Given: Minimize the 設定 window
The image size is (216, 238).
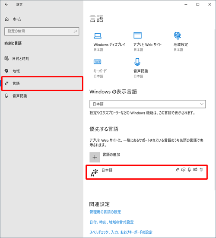Looking at the screenshot, I should pyautogui.click(x=186, y=5).
